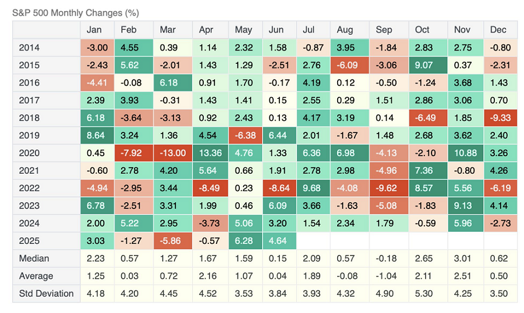The height and width of the screenshot is (313, 524).
Task: Click the Sep column header
Action: coord(384,30)
